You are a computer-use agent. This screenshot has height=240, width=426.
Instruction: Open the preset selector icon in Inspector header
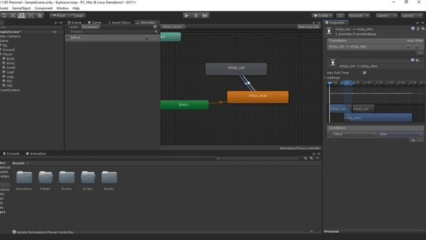coord(418,29)
